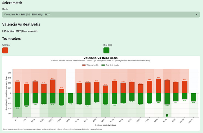Click the dropdown chevron arrow

point(197,15)
